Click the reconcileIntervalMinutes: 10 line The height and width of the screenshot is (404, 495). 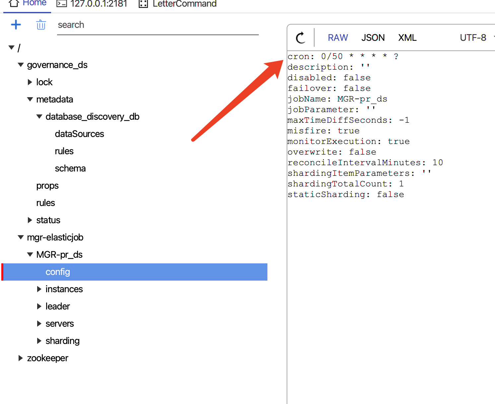pyautogui.click(x=365, y=163)
